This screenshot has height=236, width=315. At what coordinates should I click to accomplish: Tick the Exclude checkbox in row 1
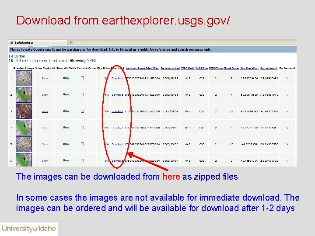click(82, 78)
